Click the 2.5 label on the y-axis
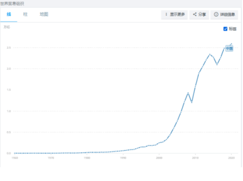 coord(8,48)
